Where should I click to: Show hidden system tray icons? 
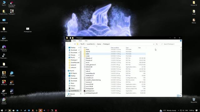click(178, 110)
